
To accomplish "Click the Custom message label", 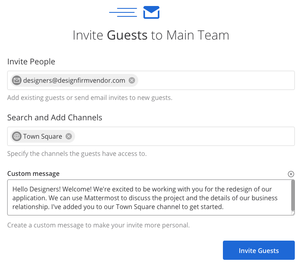I will [33, 173].
